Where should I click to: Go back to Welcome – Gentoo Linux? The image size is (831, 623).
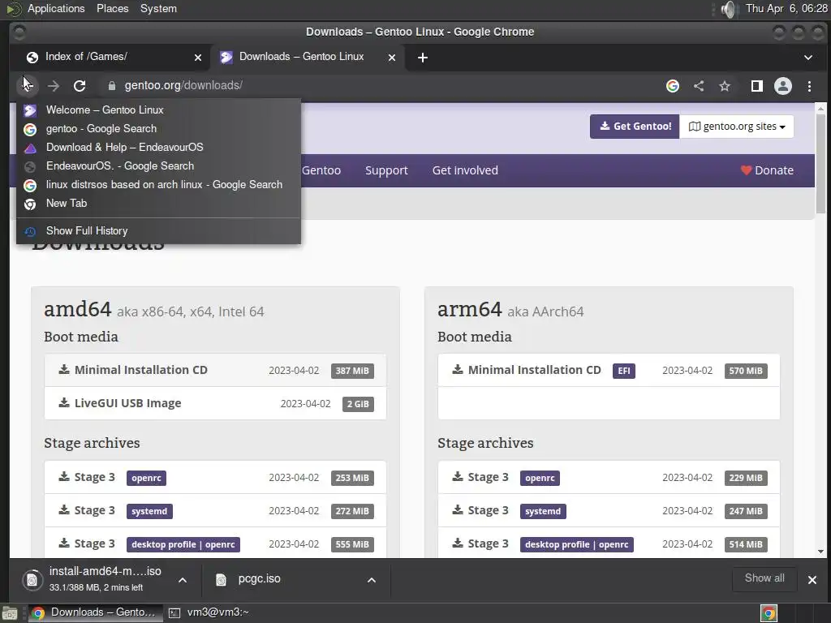click(x=158, y=110)
